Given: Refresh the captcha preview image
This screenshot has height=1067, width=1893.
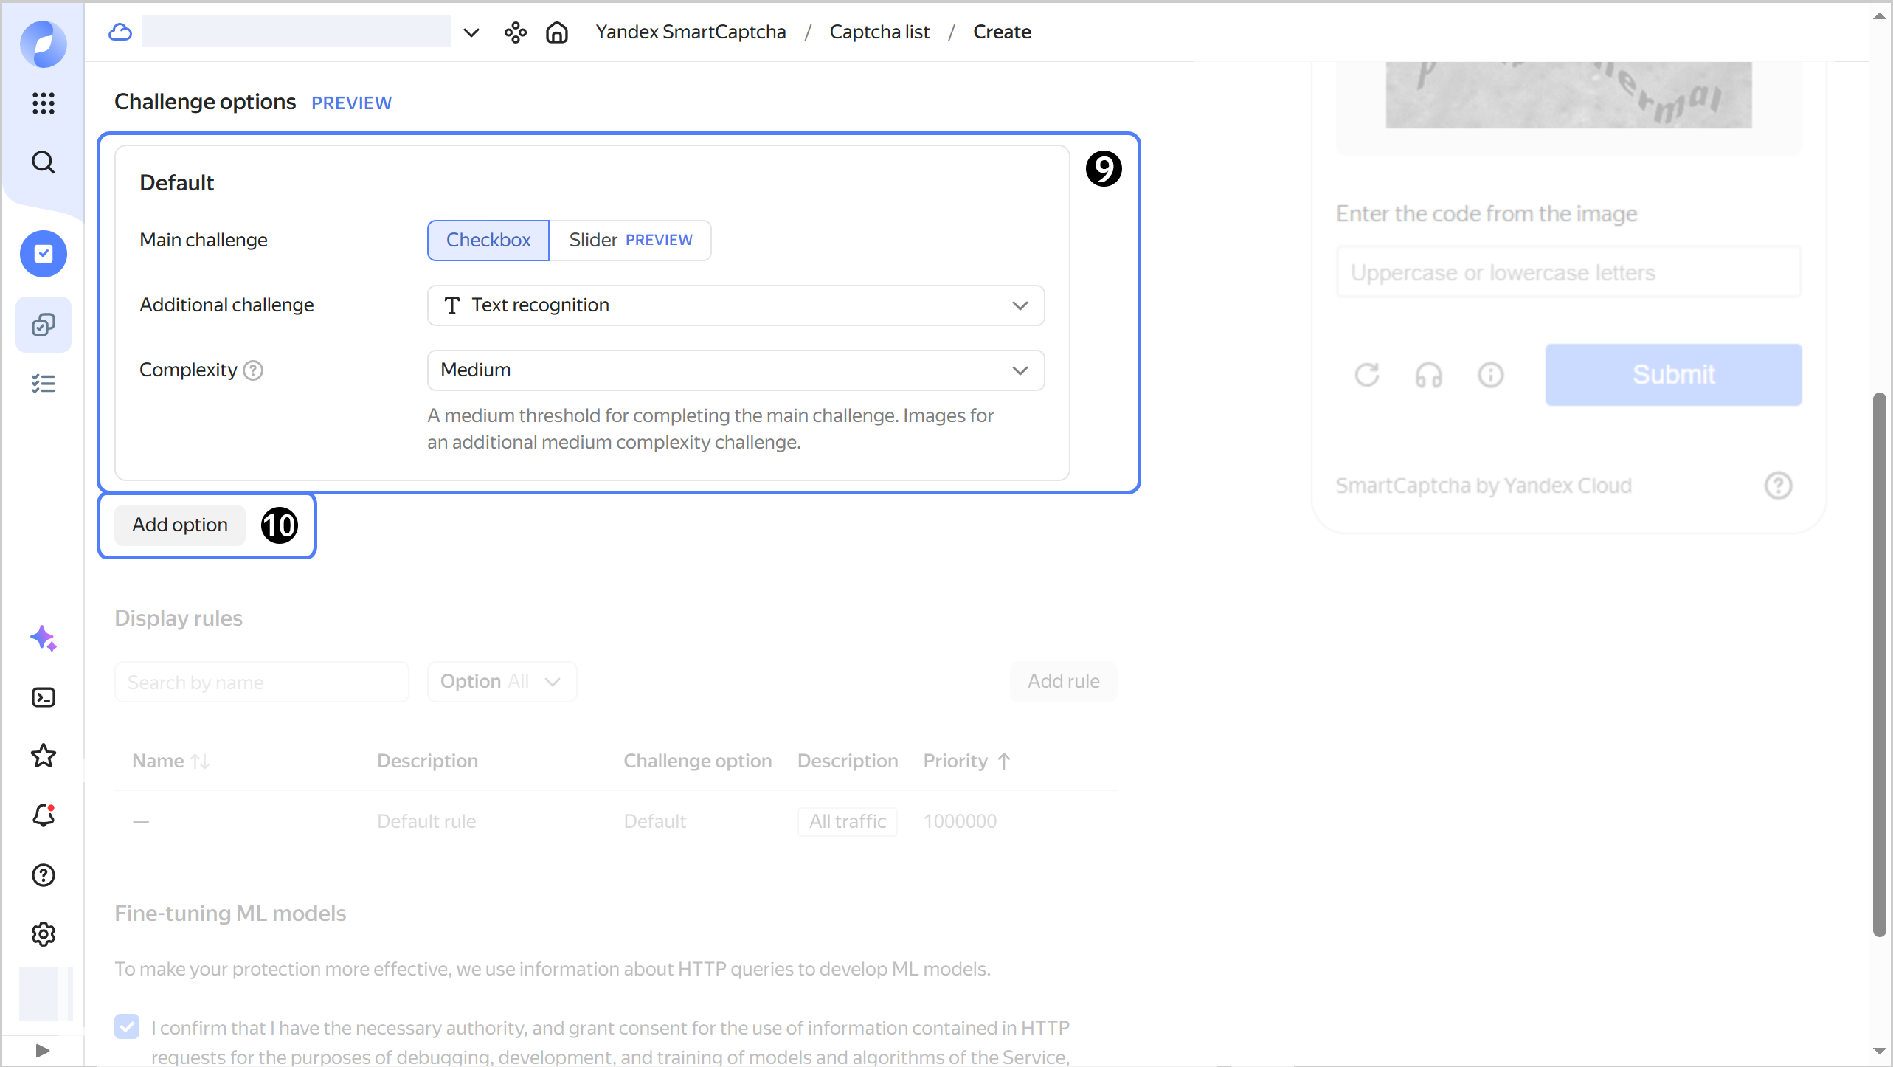Looking at the screenshot, I should 1366,375.
